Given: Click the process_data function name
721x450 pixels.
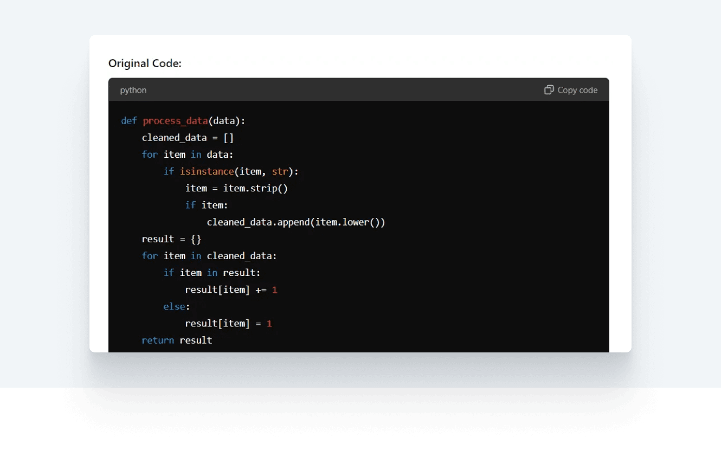Looking at the screenshot, I should click(x=175, y=120).
